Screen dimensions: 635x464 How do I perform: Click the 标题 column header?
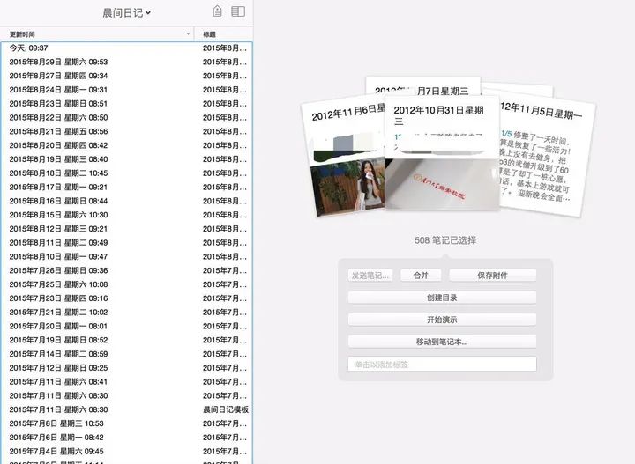point(224,34)
